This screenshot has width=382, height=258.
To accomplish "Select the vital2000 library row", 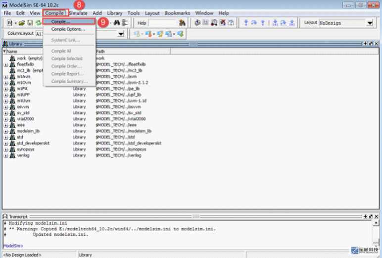I will click(x=25, y=119).
